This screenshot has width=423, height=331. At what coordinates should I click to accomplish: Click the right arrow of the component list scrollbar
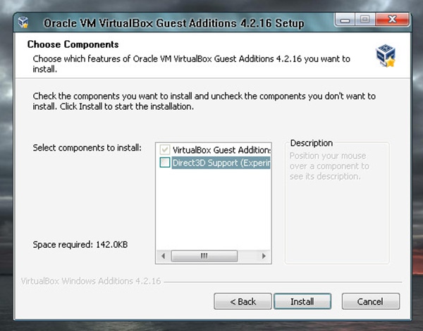pos(265,256)
